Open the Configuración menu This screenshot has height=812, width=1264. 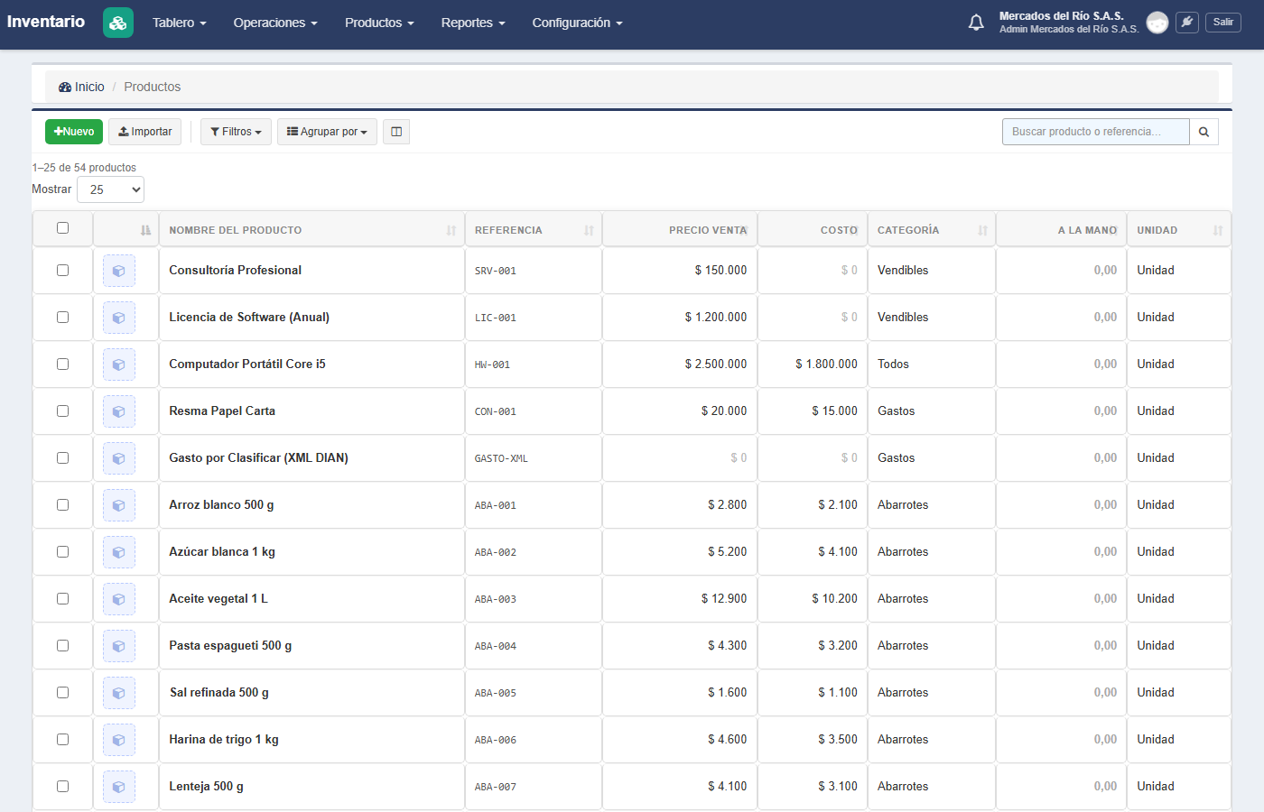(x=577, y=23)
